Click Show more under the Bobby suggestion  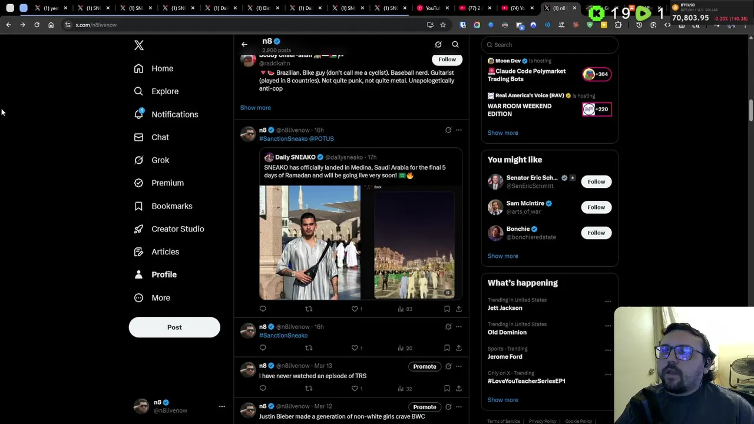pos(256,108)
